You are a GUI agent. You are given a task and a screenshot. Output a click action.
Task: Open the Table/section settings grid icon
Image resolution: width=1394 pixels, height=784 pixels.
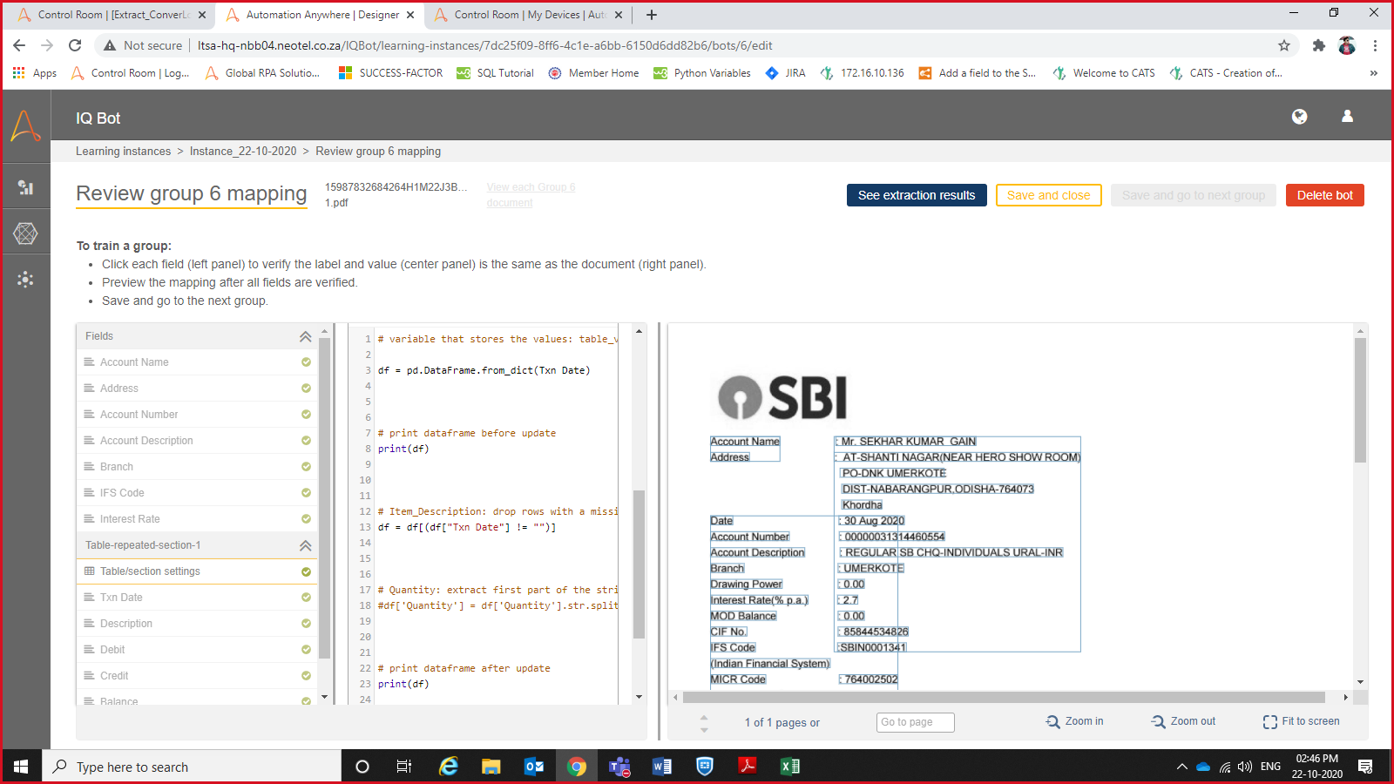coord(89,571)
